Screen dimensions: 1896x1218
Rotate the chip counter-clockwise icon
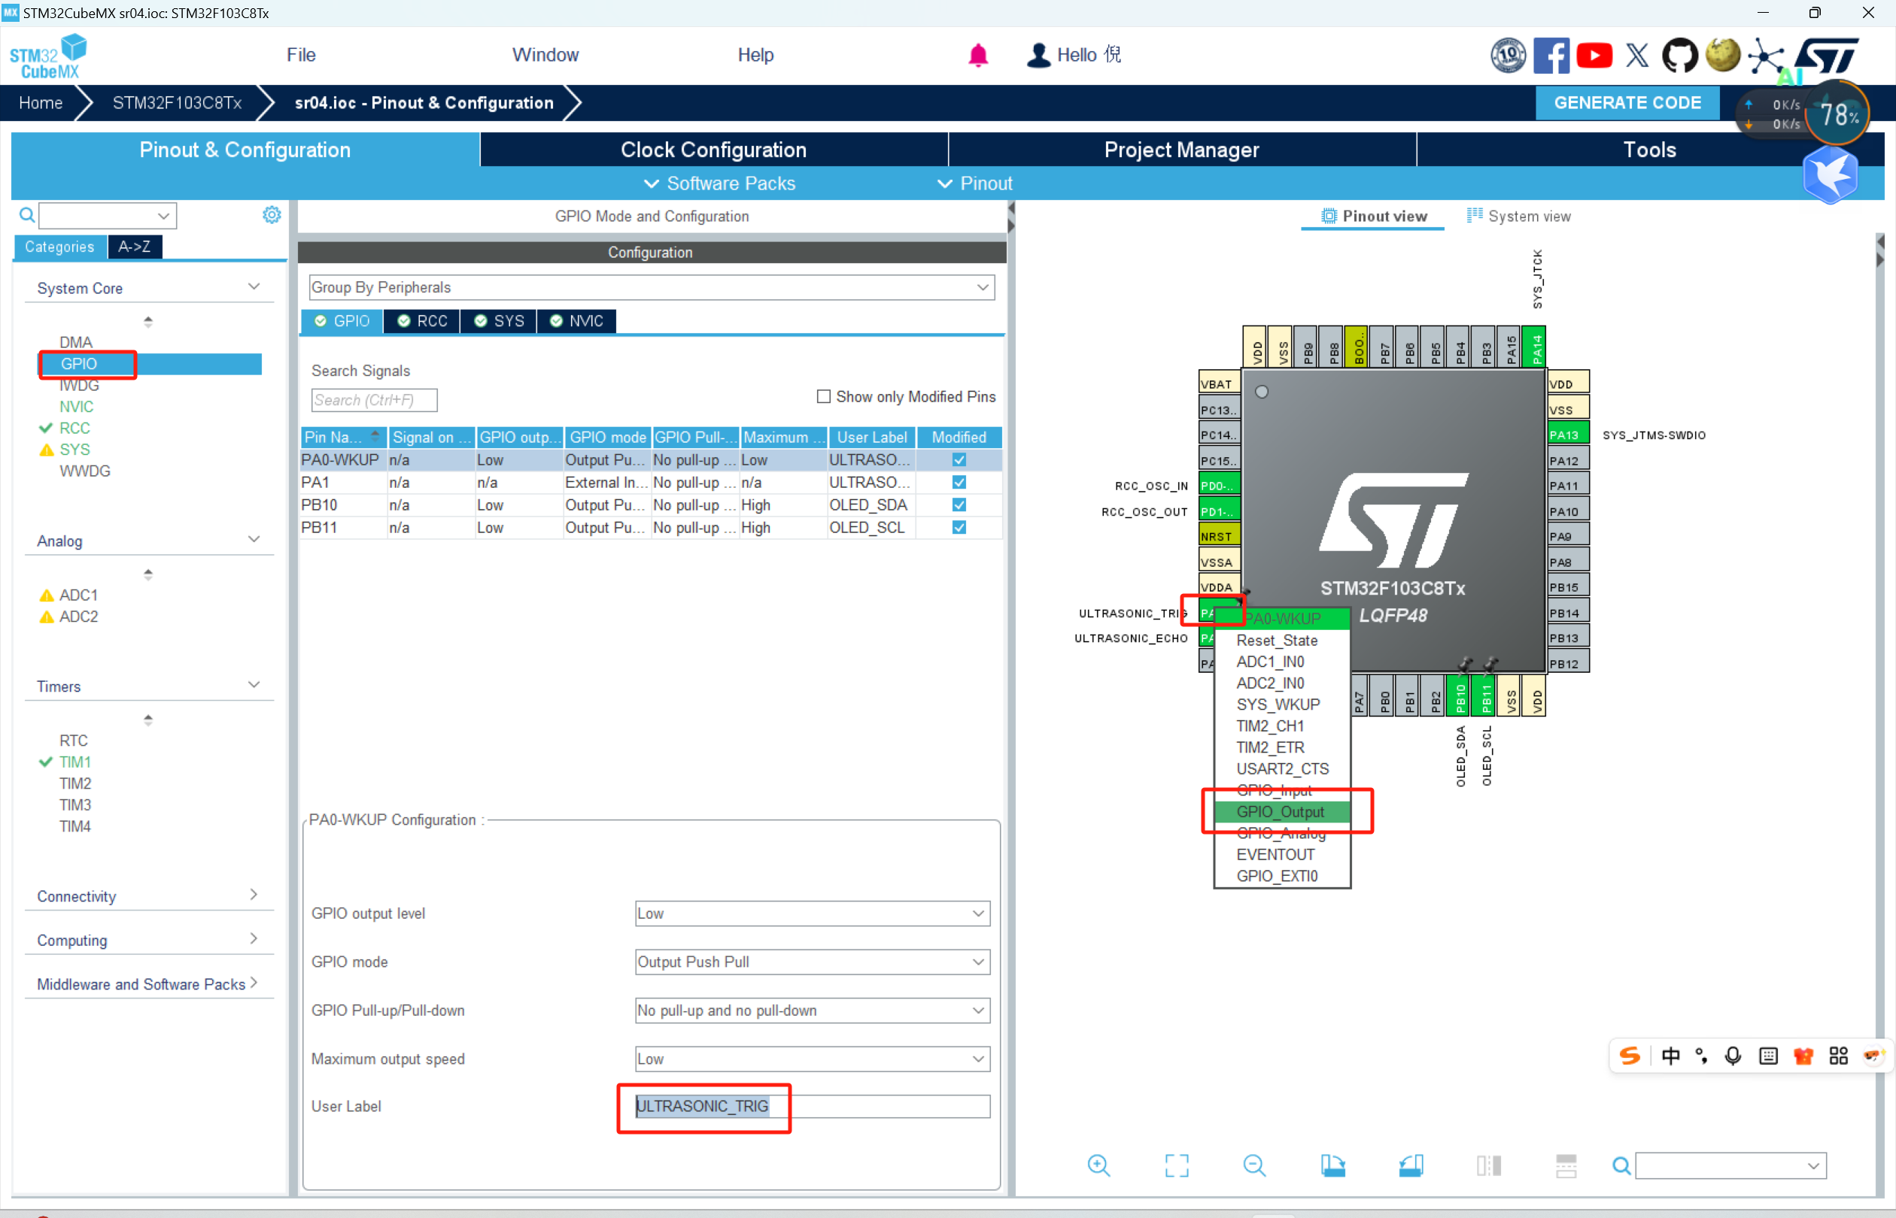tap(1411, 1165)
